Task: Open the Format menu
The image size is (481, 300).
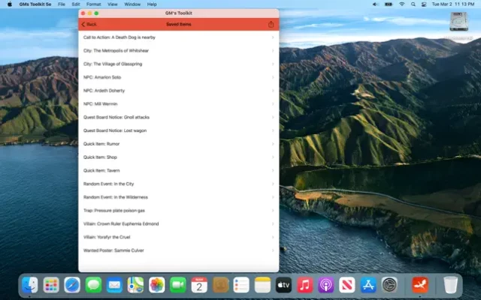Action: pos(92,4)
